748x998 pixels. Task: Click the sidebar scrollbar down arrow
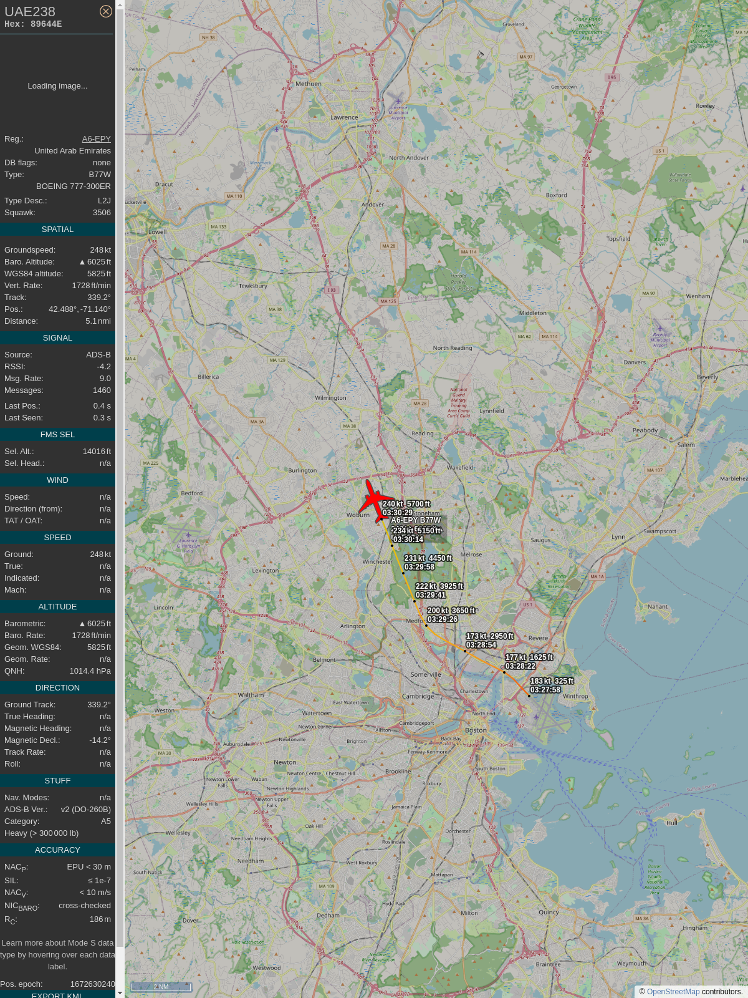120,994
